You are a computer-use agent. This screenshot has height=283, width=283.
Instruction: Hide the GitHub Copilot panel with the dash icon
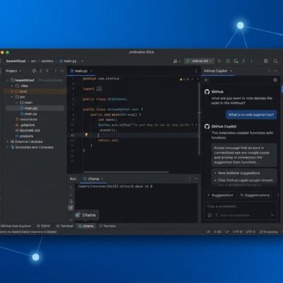click(x=275, y=71)
